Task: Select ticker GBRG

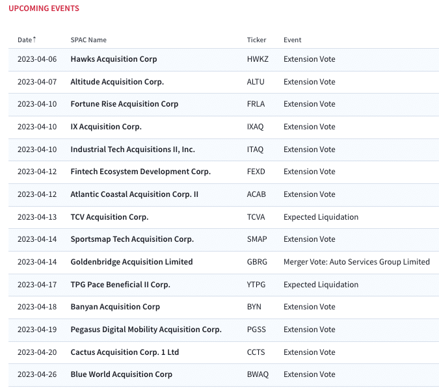Action: point(257,262)
